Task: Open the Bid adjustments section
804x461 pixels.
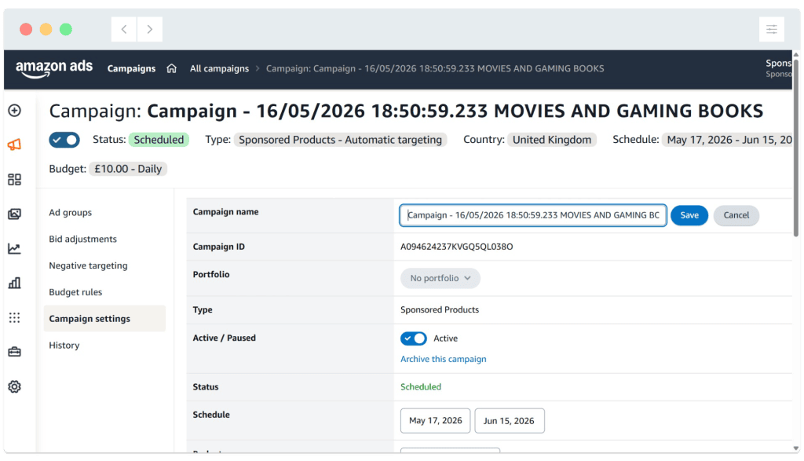Action: 82,239
